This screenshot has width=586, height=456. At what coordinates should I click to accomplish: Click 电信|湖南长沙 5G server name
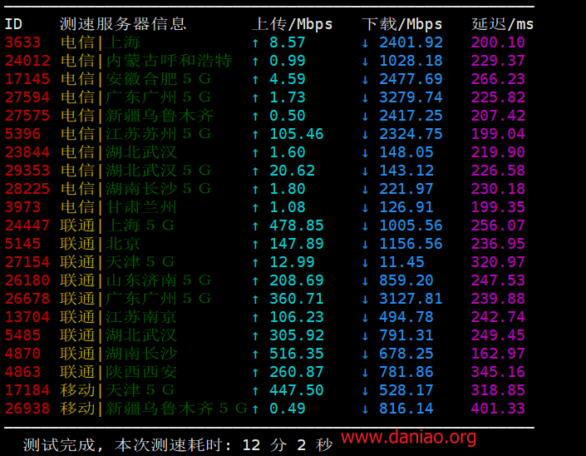pos(135,189)
